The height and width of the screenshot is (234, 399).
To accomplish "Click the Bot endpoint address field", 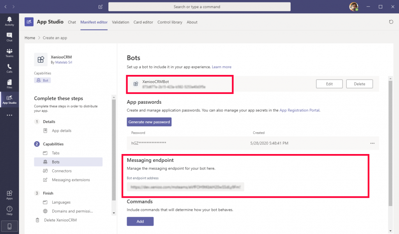I will [185, 187].
